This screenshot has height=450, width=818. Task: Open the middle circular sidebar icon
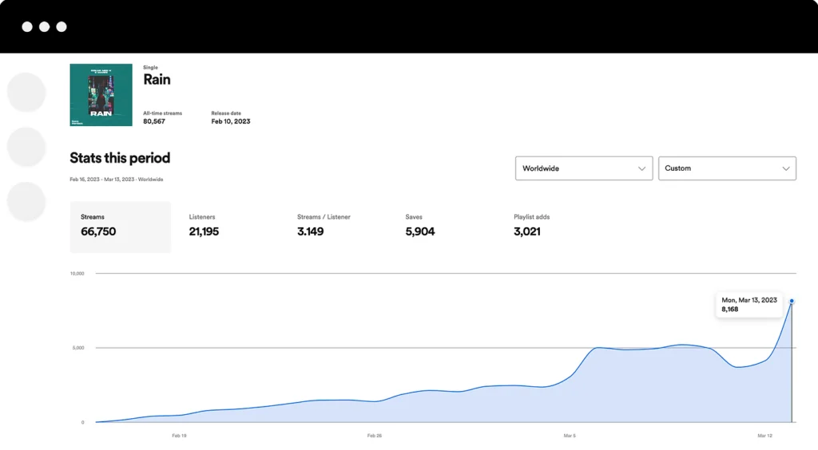coord(26,147)
